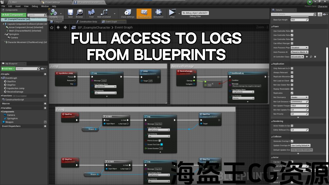The image size is (329, 185).
Task: Open Class Settings from toolbar
Action: coord(128,13)
